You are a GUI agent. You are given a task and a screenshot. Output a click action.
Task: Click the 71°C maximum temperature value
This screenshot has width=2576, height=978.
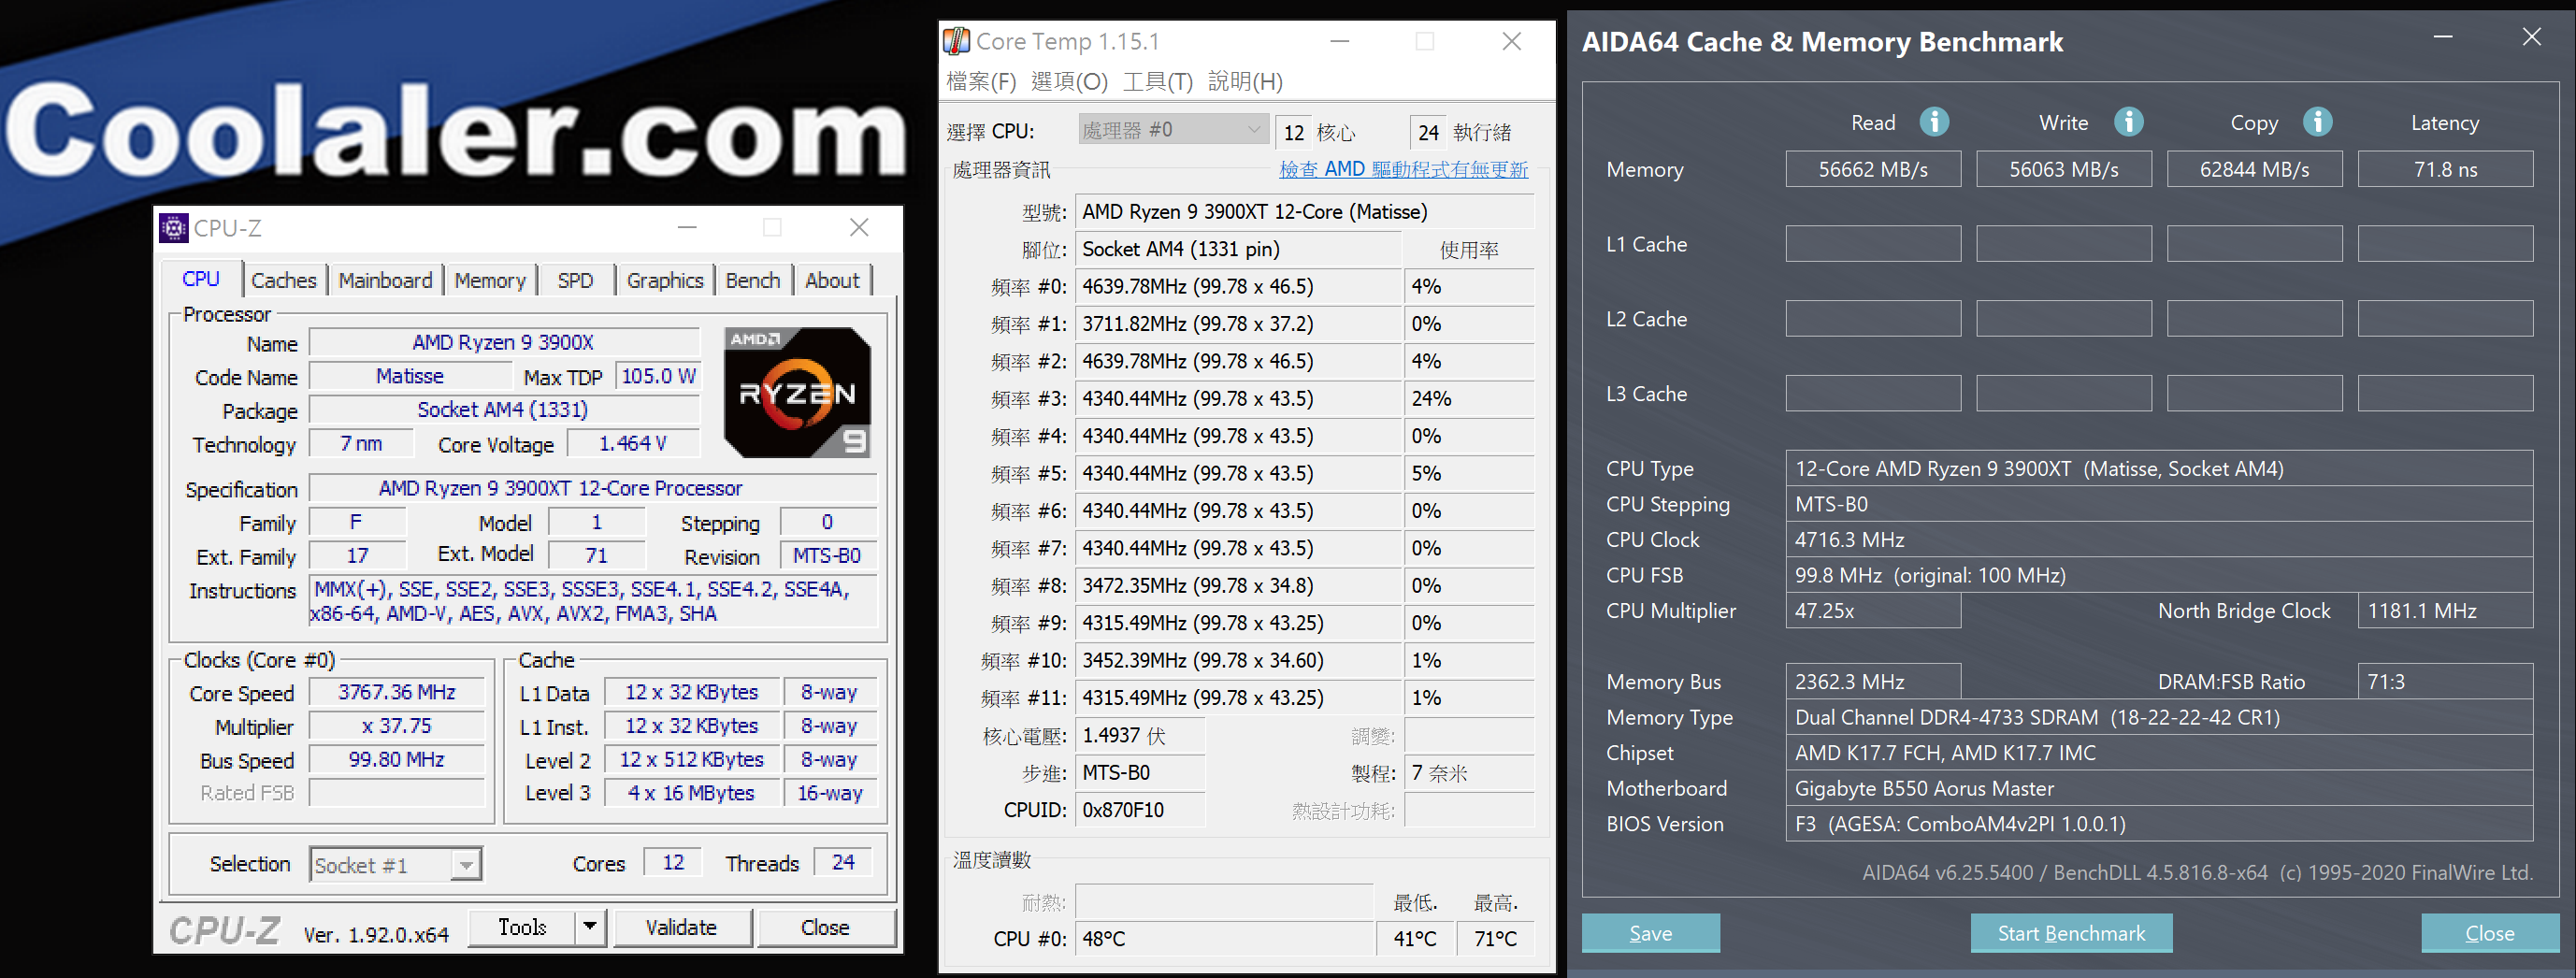[1495, 939]
